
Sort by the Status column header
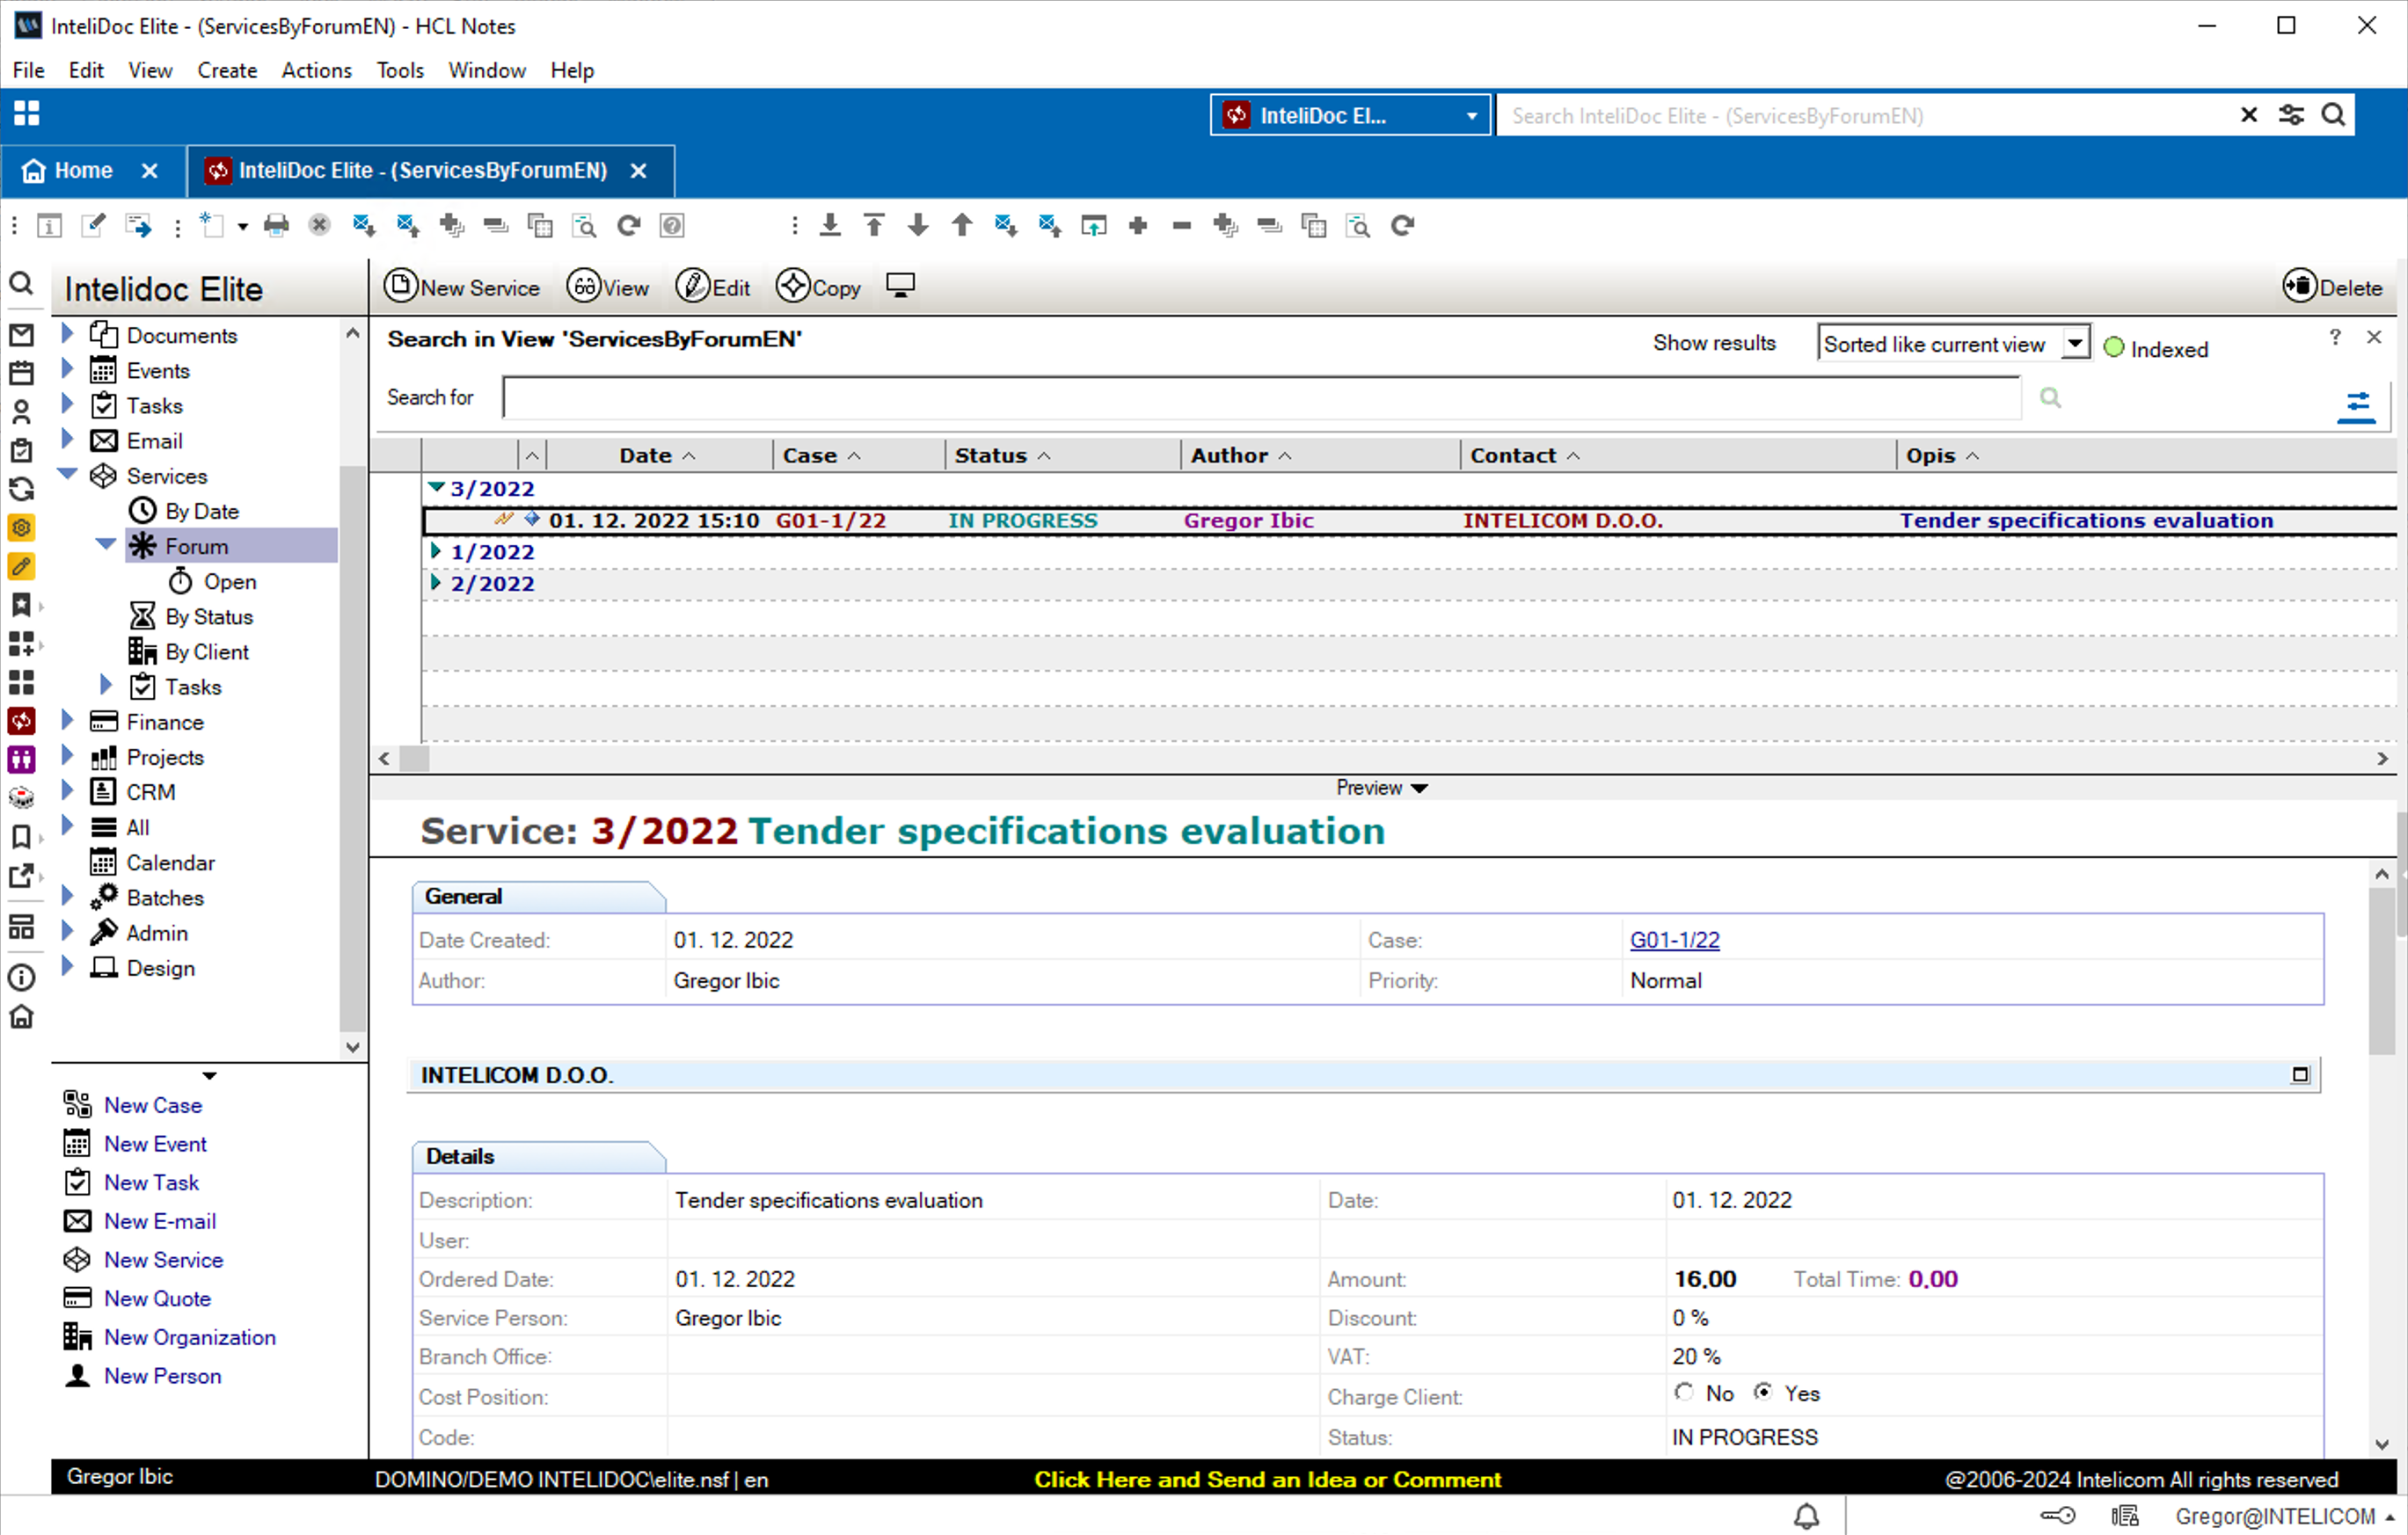1062,455
